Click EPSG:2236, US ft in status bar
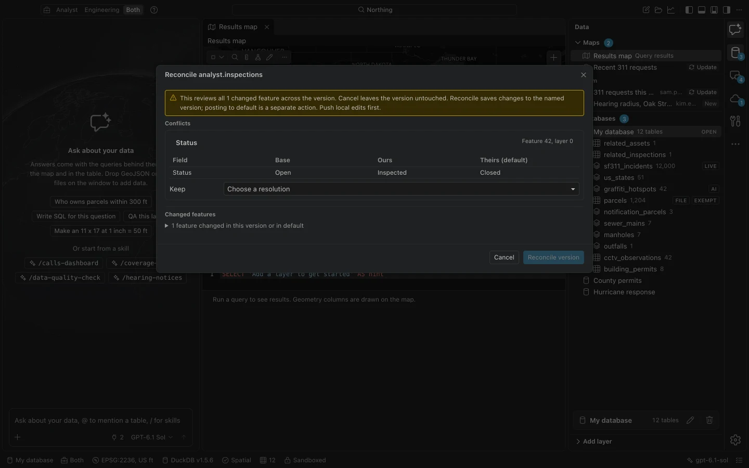Screen dimensions: 749x468 [123, 460]
